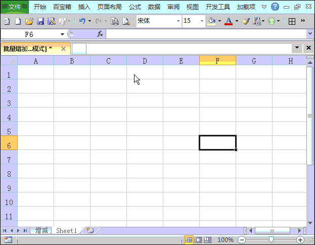Open the 文件 menu

15,7
